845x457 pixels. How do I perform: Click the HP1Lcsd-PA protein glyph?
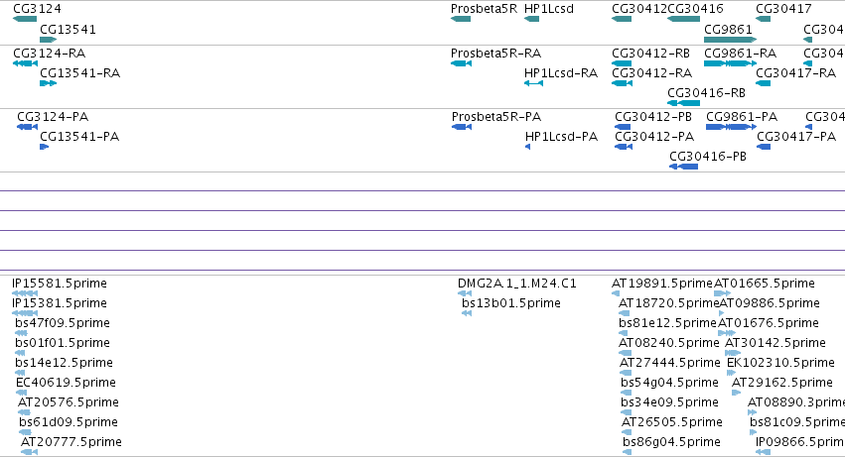(527, 147)
